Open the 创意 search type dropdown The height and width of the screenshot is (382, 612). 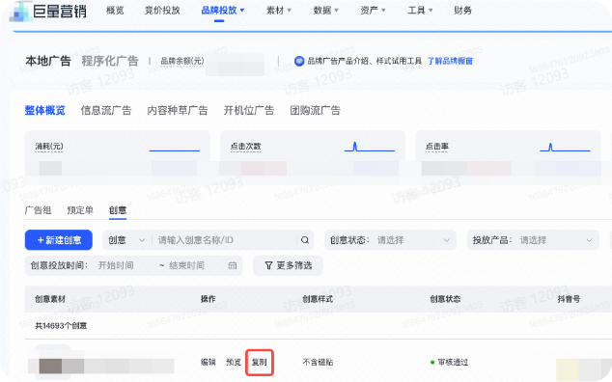(x=126, y=240)
